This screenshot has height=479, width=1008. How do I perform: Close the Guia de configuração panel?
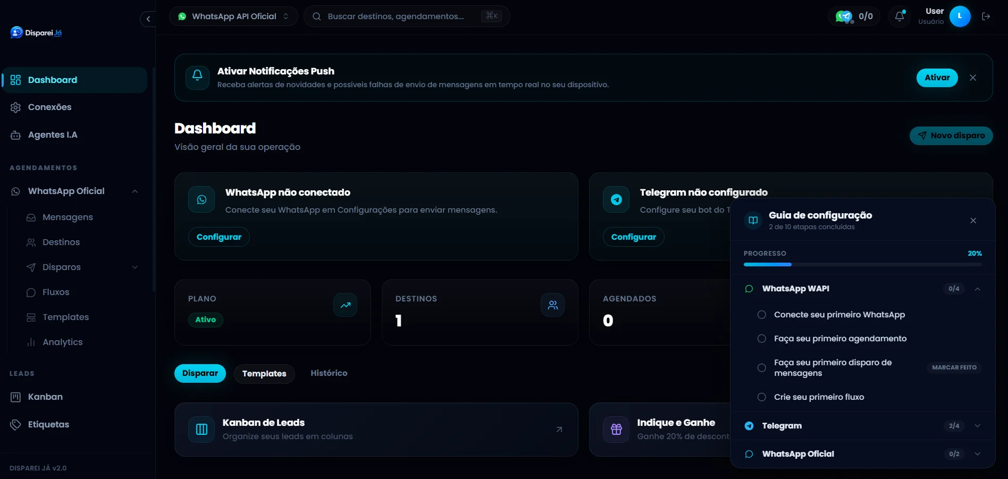973,220
